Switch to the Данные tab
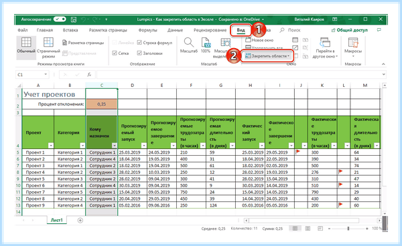Screen dimensions: 402x246 175,30
